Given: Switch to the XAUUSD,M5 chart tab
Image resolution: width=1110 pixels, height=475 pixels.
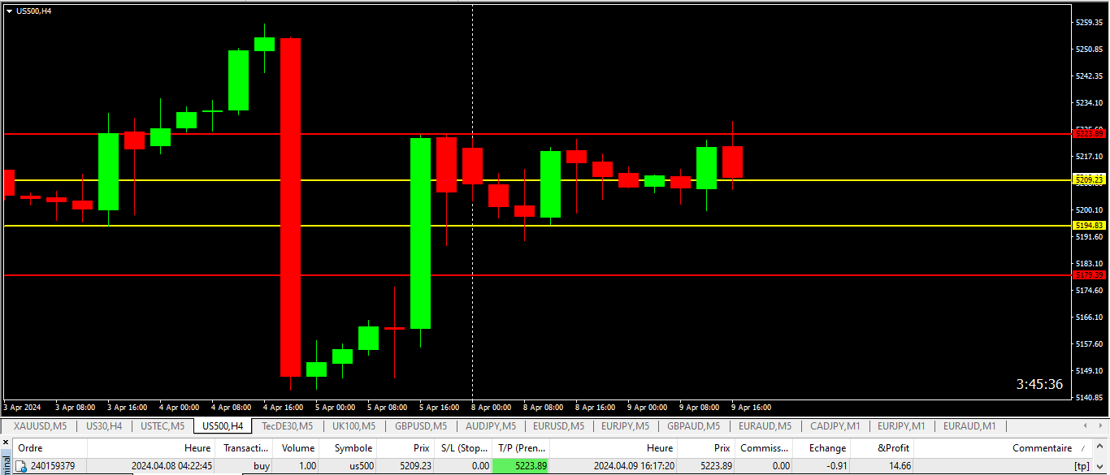Looking at the screenshot, I should click(x=39, y=426).
